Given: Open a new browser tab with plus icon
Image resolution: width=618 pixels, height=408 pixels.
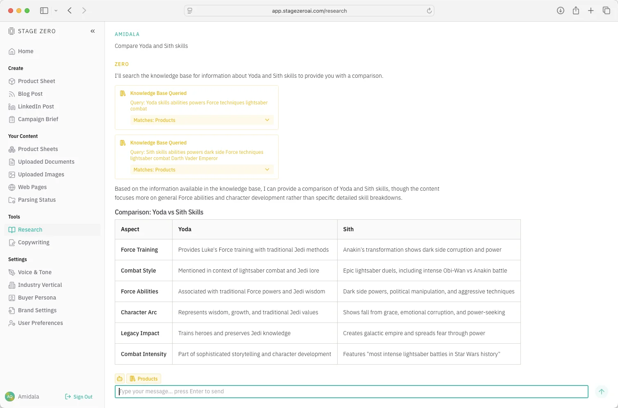Looking at the screenshot, I should coord(591,11).
